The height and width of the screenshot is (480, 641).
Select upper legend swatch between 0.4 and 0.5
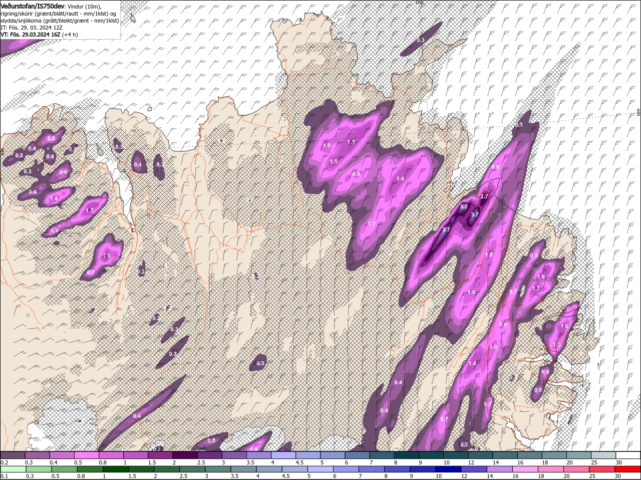coord(62,455)
